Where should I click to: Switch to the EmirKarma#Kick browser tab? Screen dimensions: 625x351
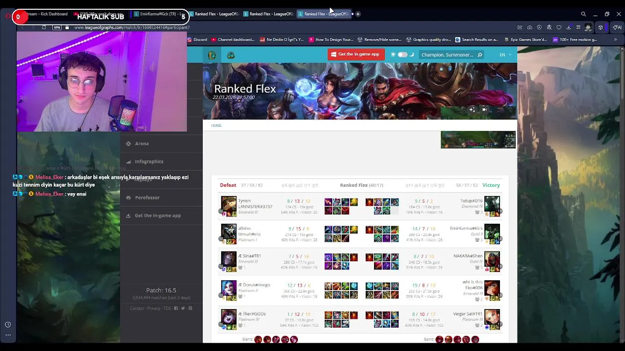[158, 14]
